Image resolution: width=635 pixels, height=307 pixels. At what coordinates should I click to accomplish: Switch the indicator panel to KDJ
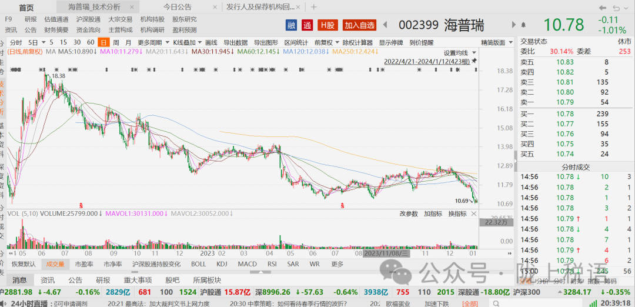pyautogui.click(x=222, y=264)
